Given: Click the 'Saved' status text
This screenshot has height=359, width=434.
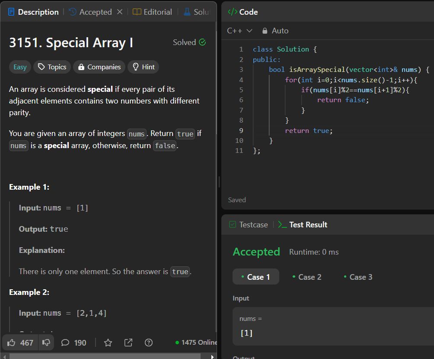Looking at the screenshot, I should point(237,200).
